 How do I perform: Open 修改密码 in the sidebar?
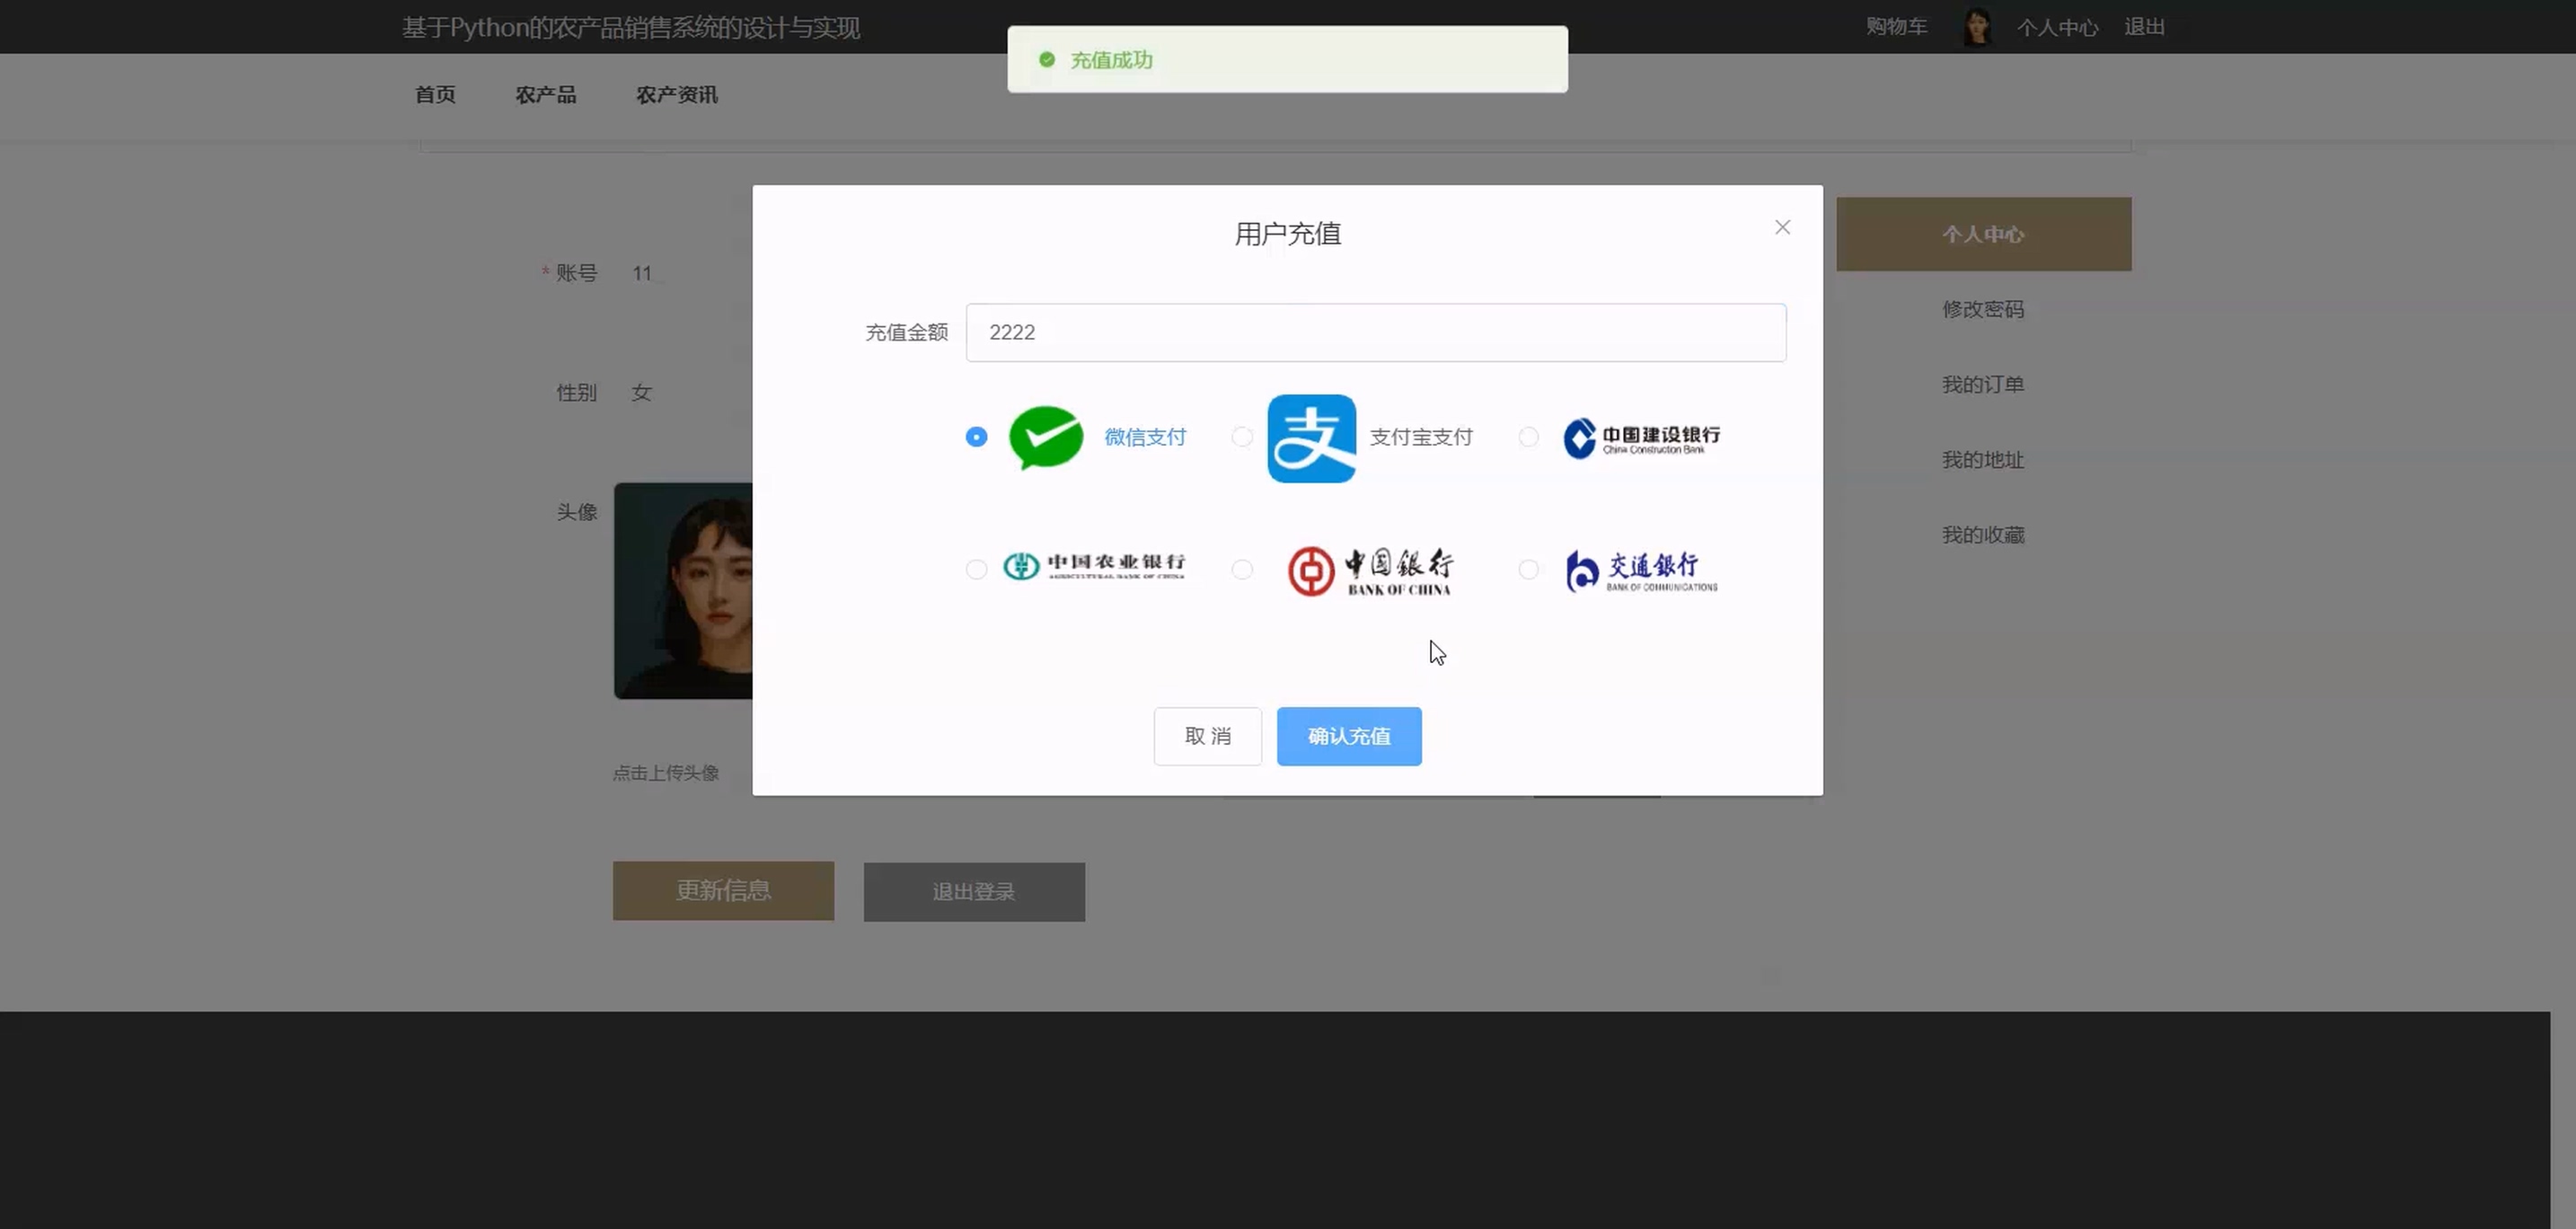1983,309
